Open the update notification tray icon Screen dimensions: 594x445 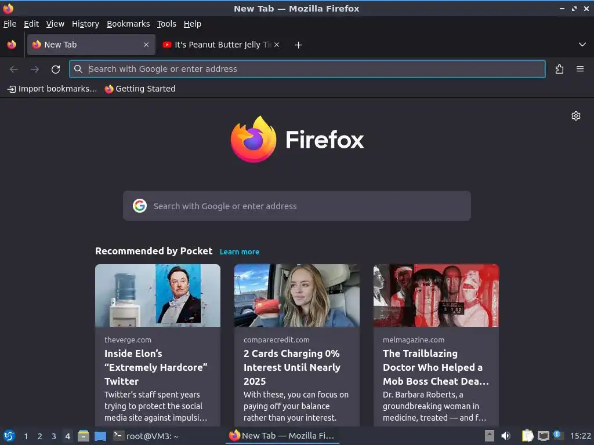pyautogui.click(x=557, y=435)
